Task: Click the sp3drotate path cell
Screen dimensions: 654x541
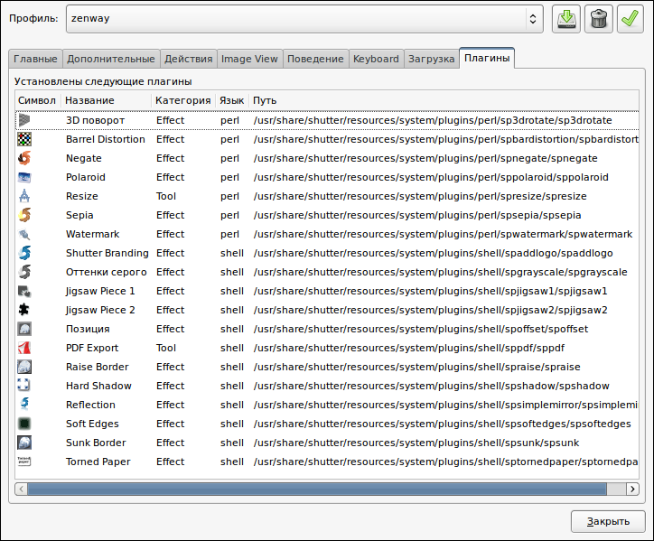Action: pos(433,120)
